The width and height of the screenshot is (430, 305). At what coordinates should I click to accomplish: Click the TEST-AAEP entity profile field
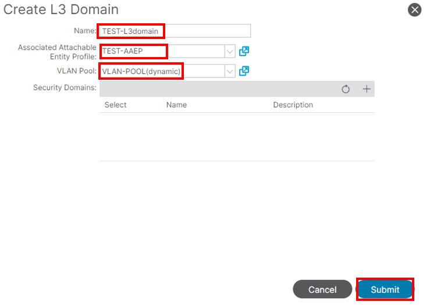pos(162,51)
